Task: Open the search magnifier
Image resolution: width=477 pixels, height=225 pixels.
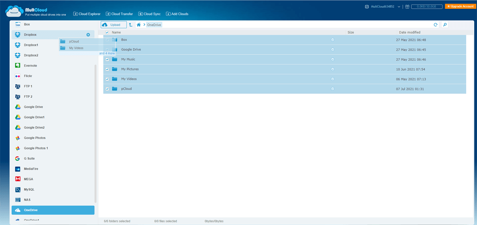Action: point(445,25)
